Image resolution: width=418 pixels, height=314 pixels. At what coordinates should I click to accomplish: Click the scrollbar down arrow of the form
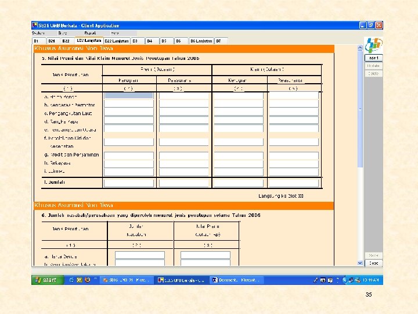[x=360, y=263]
